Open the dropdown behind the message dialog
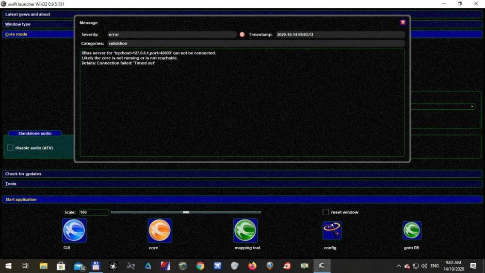The image size is (485, 273). 472,106
